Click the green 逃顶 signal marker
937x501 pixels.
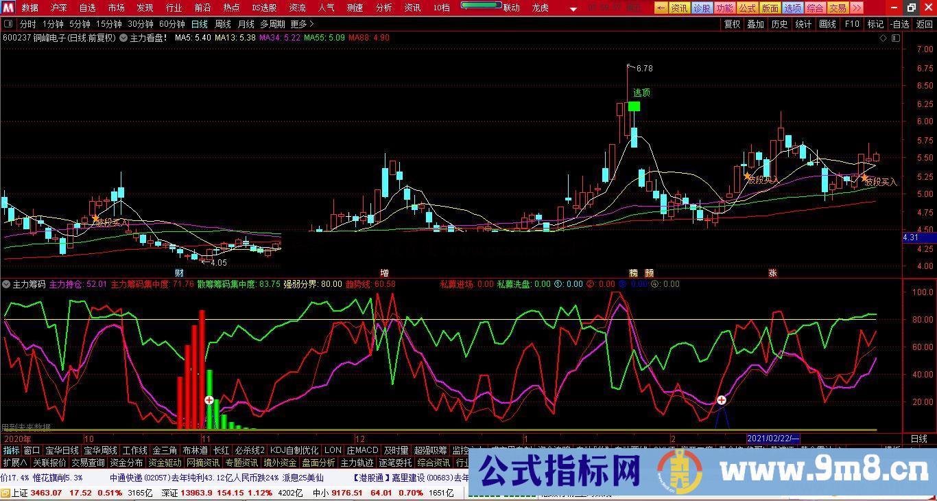click(634, 106)
